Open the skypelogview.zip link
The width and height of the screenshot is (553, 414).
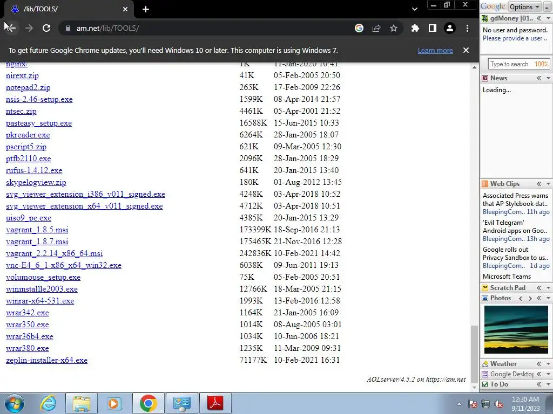36,182
